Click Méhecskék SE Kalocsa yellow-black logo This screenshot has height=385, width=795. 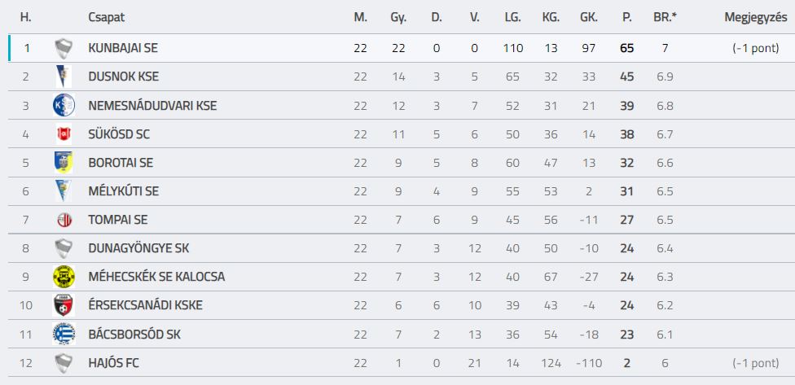coord(64,277)
